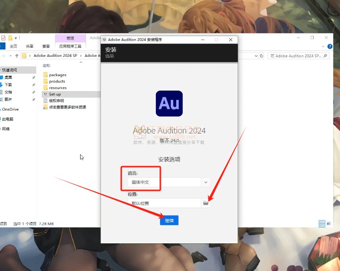340x271 pixels.
Task: Go to 下载 in quick access
Action: point(8,85)
